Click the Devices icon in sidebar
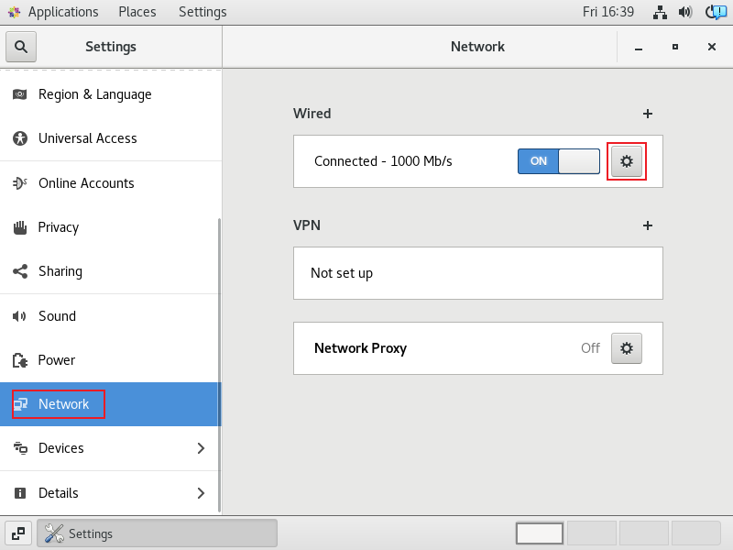 pos(19,448)
